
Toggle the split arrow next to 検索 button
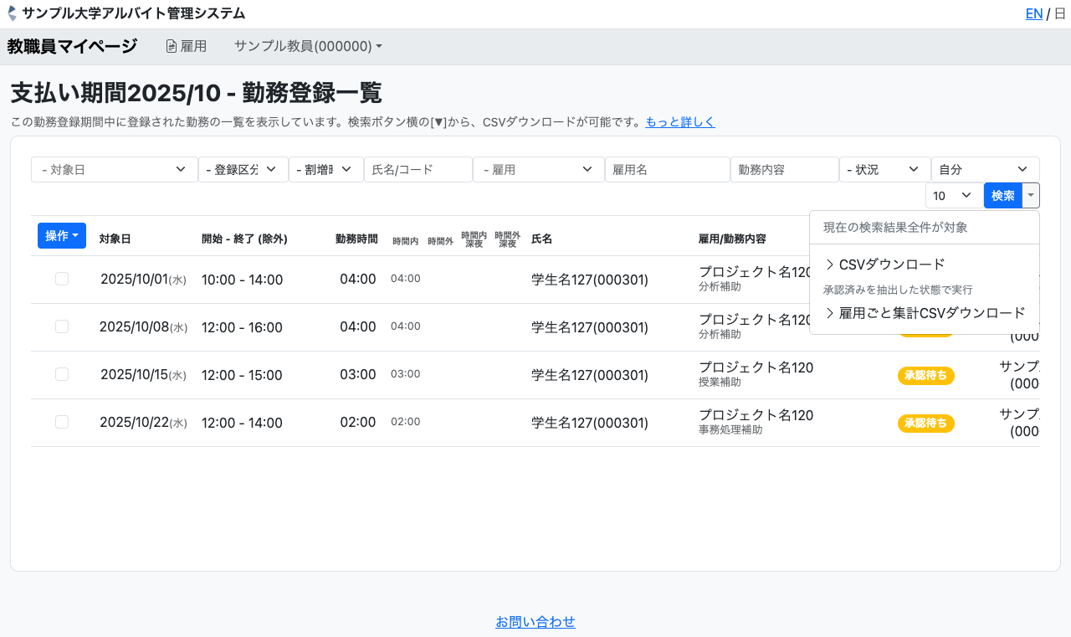pyautogui.click(x=1031, y=195)
